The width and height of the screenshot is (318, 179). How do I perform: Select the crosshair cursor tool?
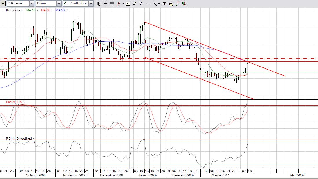[105, 4]
